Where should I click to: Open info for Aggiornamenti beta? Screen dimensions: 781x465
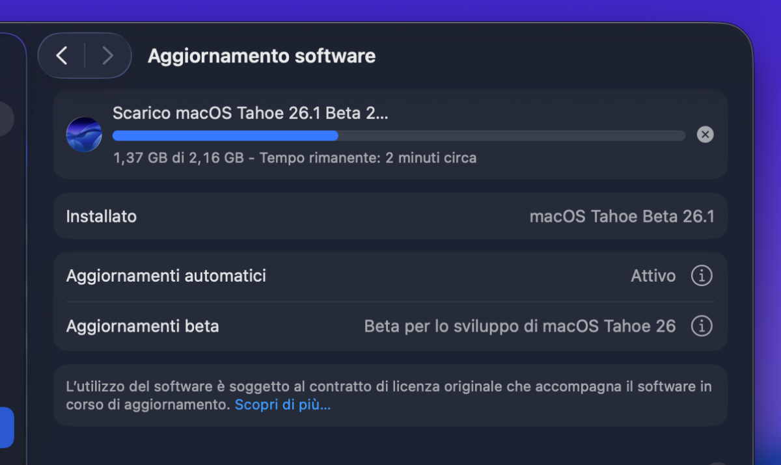pos(701,325)
